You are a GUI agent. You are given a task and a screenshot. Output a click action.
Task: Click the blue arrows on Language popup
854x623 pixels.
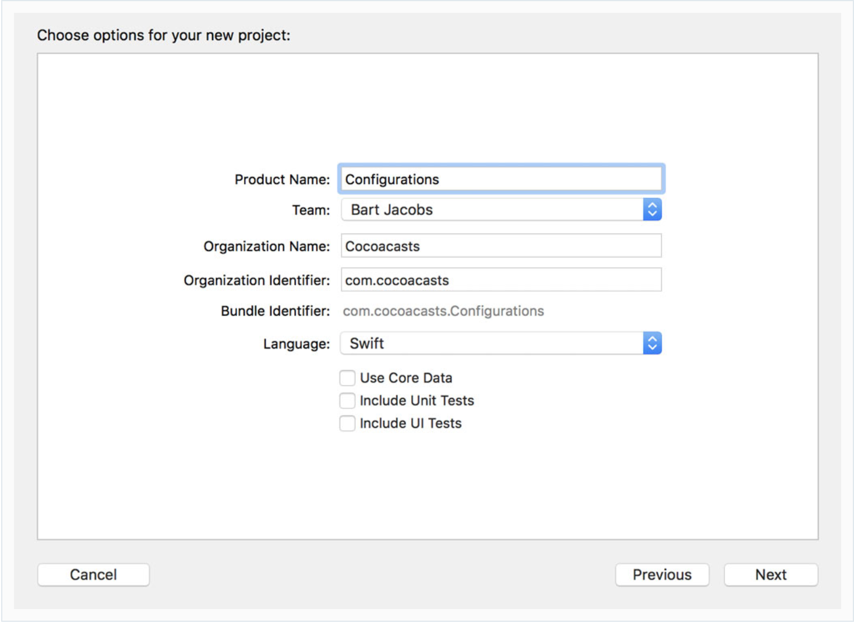[x=652, y=344]
